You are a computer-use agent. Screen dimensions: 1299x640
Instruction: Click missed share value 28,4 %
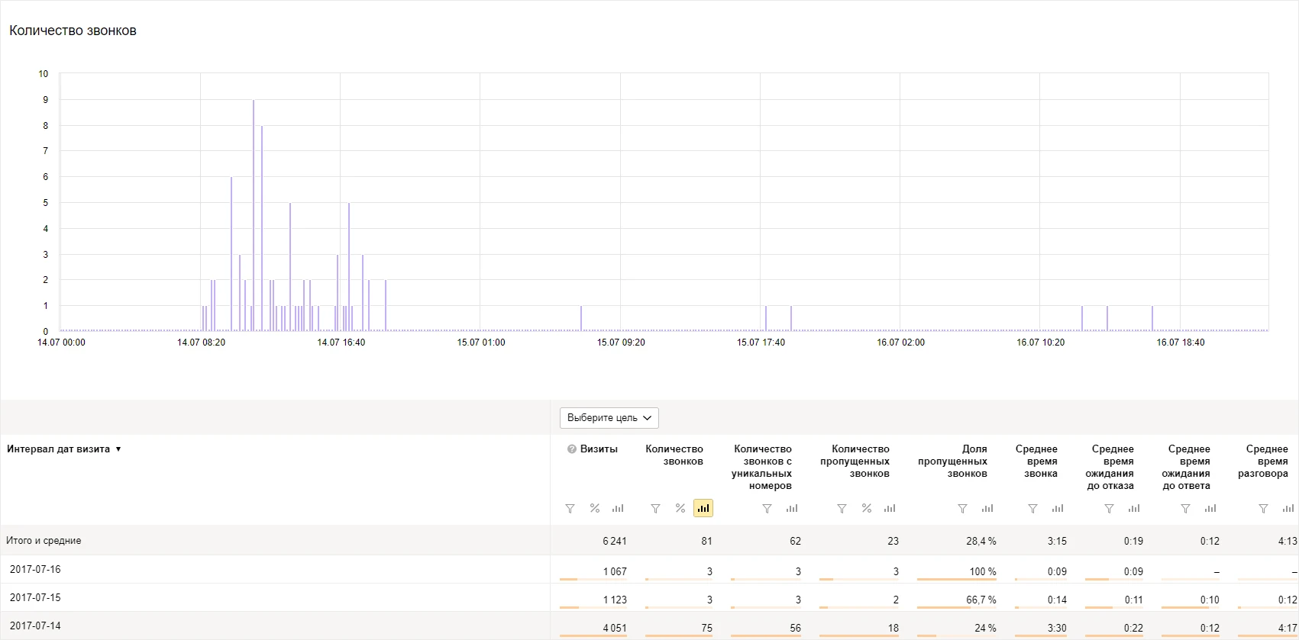click(981, 542)
